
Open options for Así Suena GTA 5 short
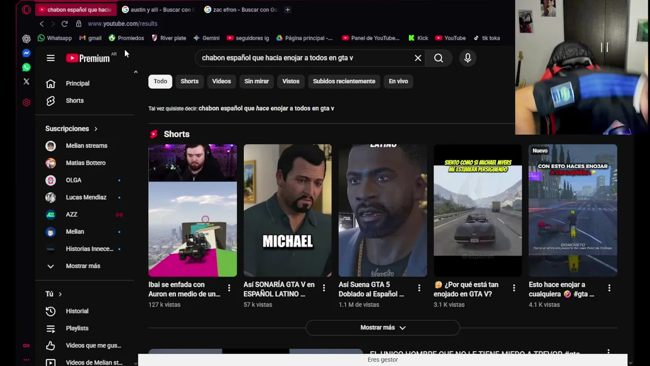419,288
